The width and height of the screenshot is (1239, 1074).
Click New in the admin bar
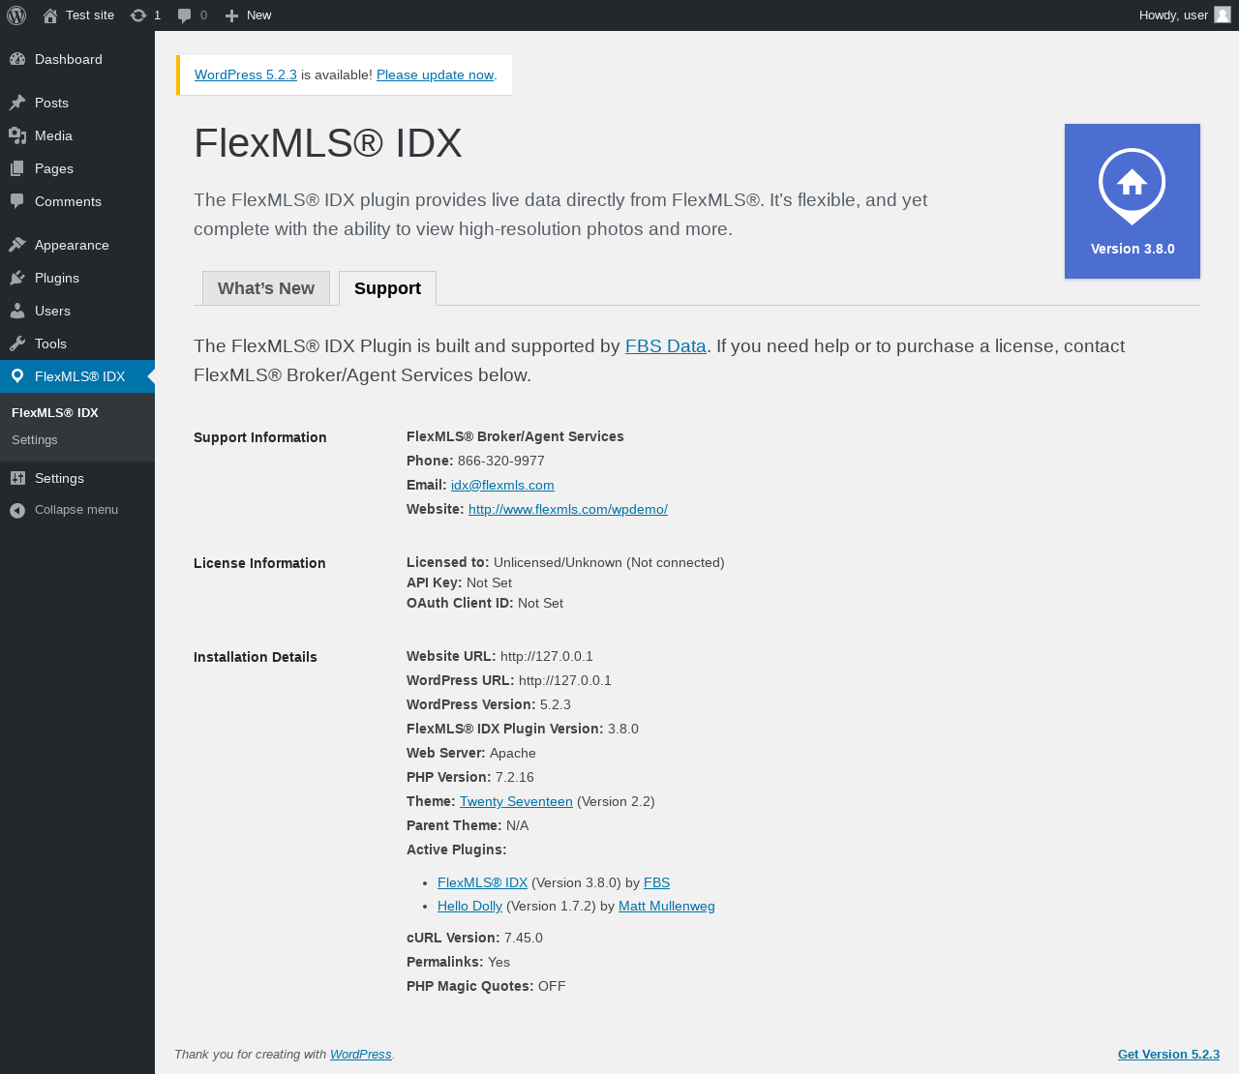click(x=258, y=15)
